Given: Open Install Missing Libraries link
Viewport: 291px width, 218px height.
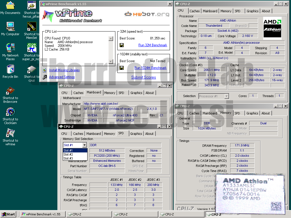Looking at the screenshot, I should click(x=65, y=70).
